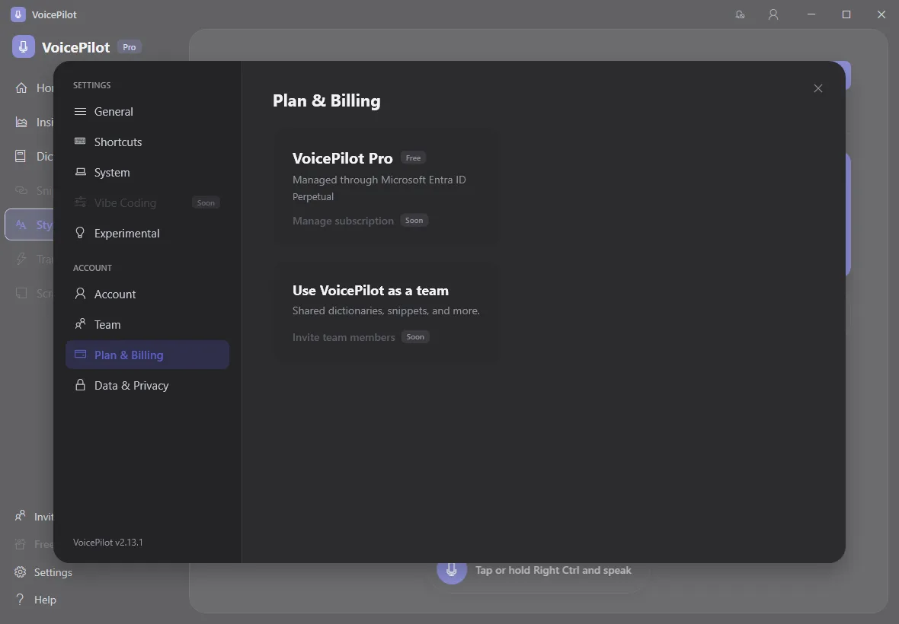Click the Manage subscription link
Image resolution: width=899 pixels, height=624 pixels.
(x=343, y=221)
